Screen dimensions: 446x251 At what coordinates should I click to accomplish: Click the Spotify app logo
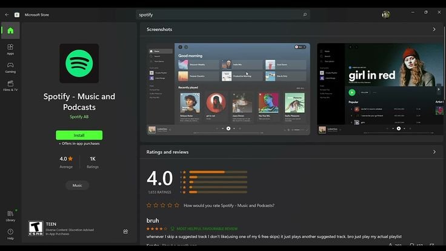[x=79, y=63]
